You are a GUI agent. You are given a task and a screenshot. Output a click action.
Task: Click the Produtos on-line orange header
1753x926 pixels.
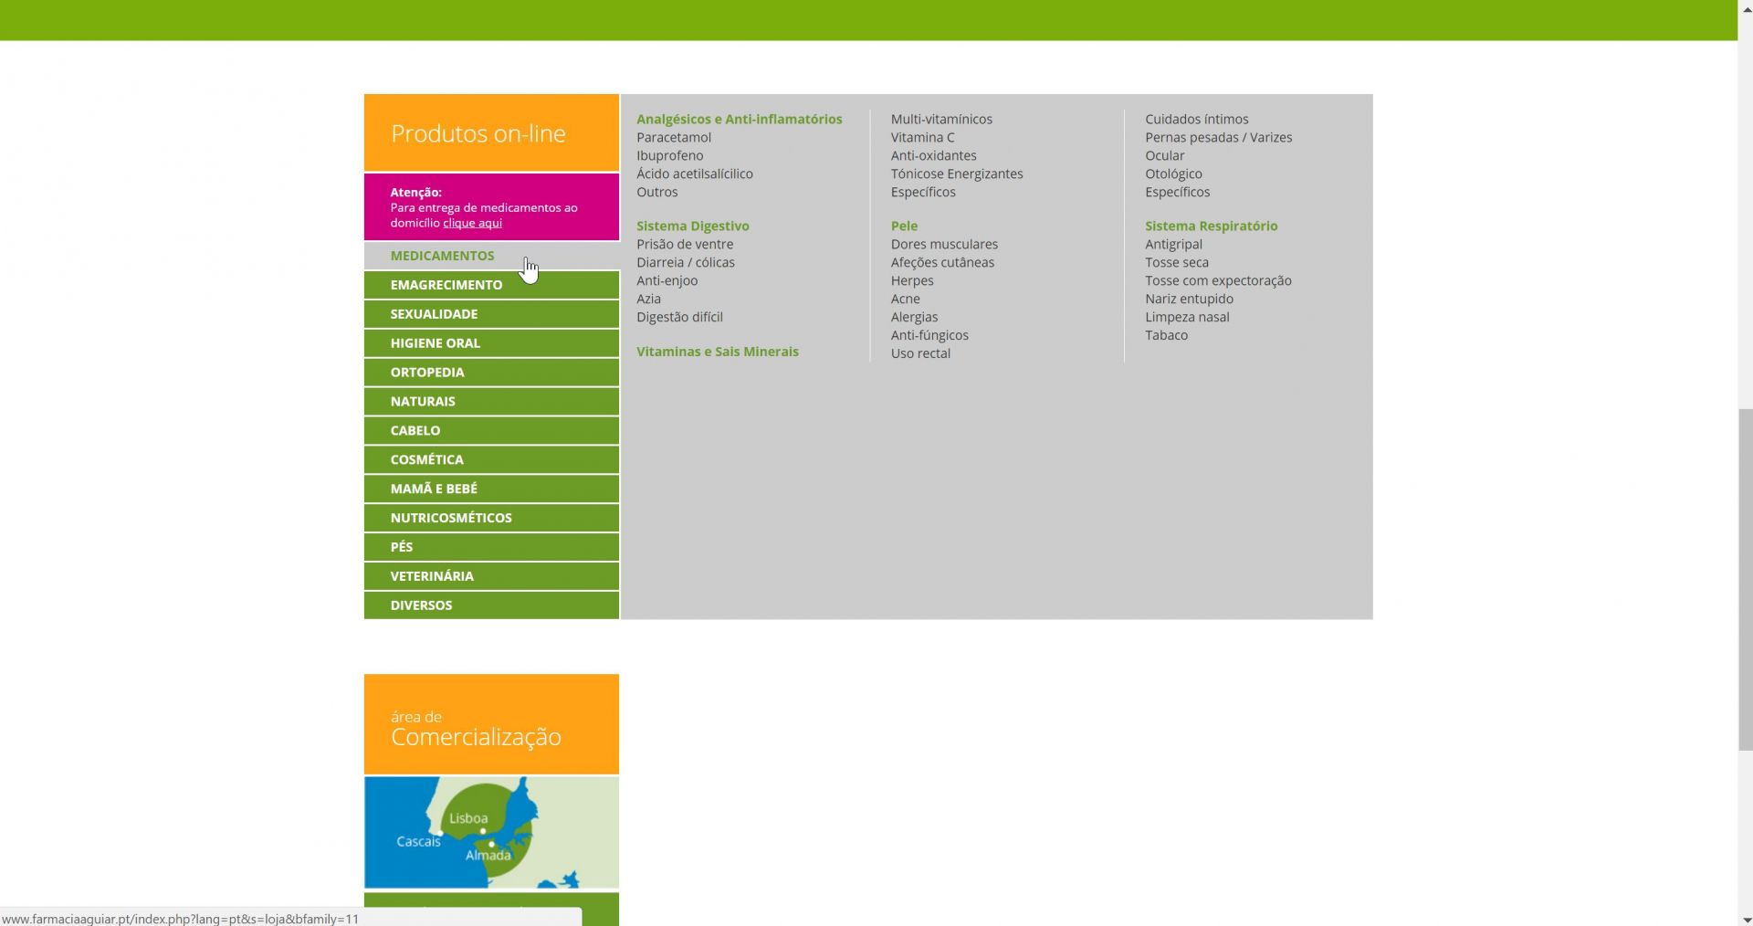(491, 133)
